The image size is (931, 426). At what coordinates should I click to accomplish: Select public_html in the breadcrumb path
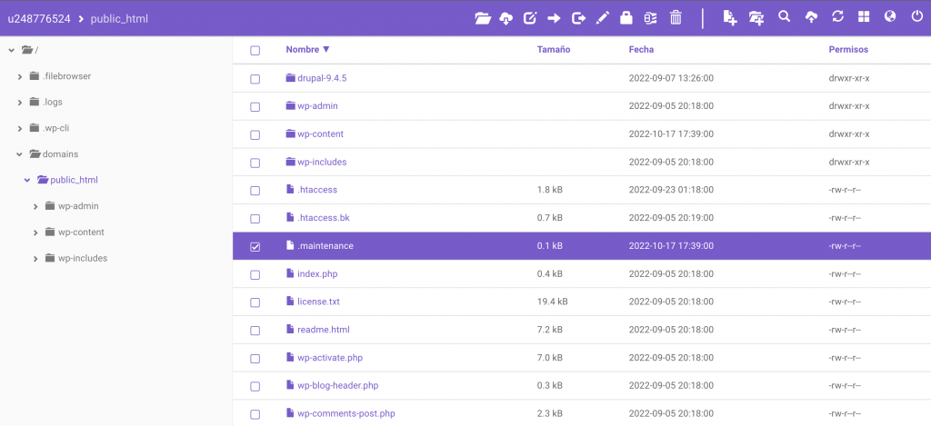[119, 18]
